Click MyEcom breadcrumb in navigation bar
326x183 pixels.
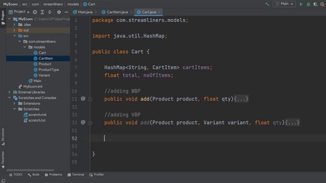(10, 4)
